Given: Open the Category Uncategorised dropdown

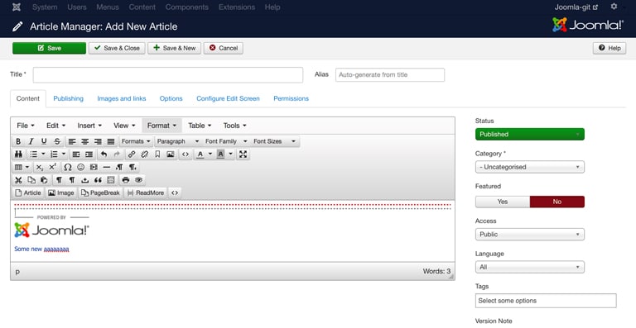Looking at the screenshot, I should click(530, 167).
